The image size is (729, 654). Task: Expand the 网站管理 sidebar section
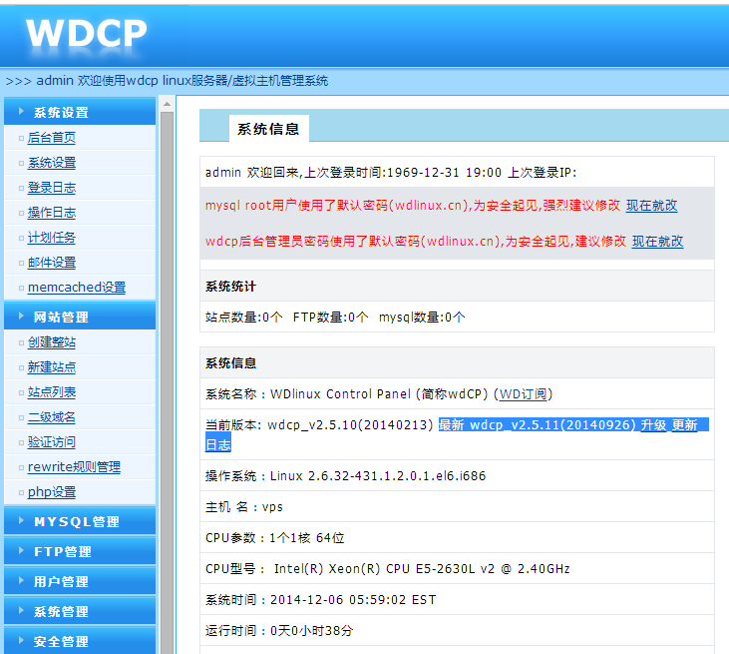click(x=80, y=317)
